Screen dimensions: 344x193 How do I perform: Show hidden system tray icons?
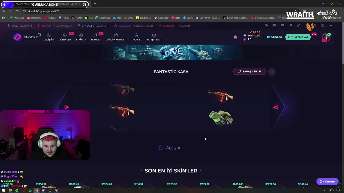(x=325, y=190)
